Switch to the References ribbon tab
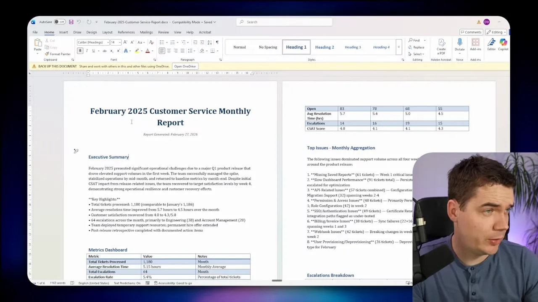538x302 pixels. pos(126,32)
